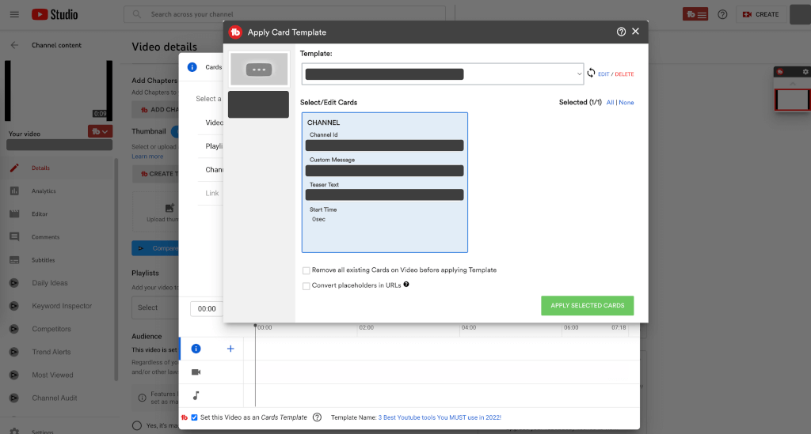Viewport: 811px width, 434px height.
Task: Open the Analytics sidebar item
Action: point(44,191)
